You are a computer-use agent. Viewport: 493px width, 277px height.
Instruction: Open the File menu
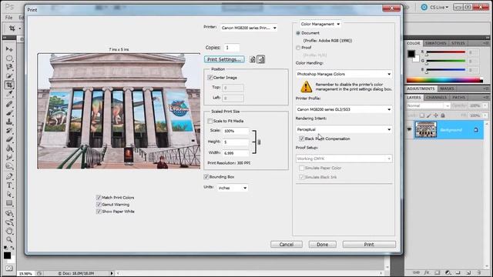[x=8, y=18]
